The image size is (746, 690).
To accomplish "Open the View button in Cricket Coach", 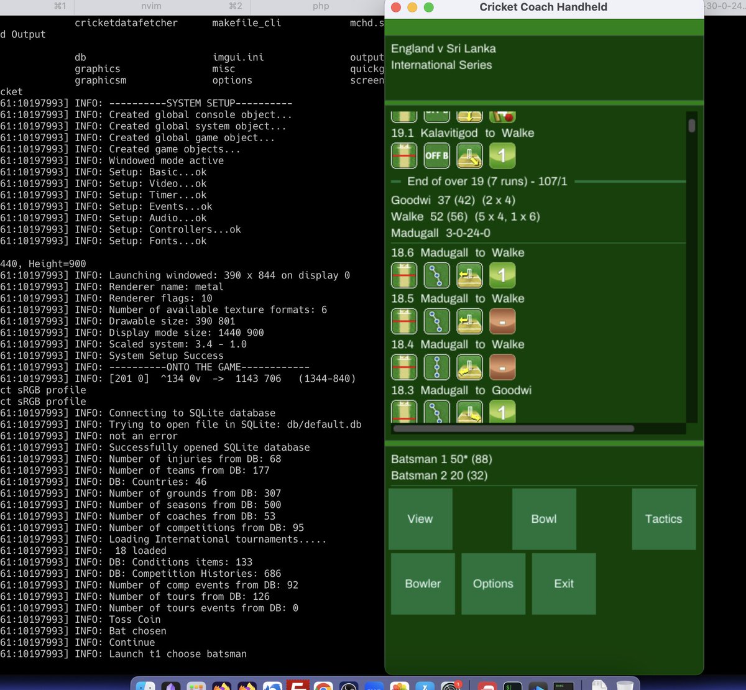I will [x=420, y=519].
